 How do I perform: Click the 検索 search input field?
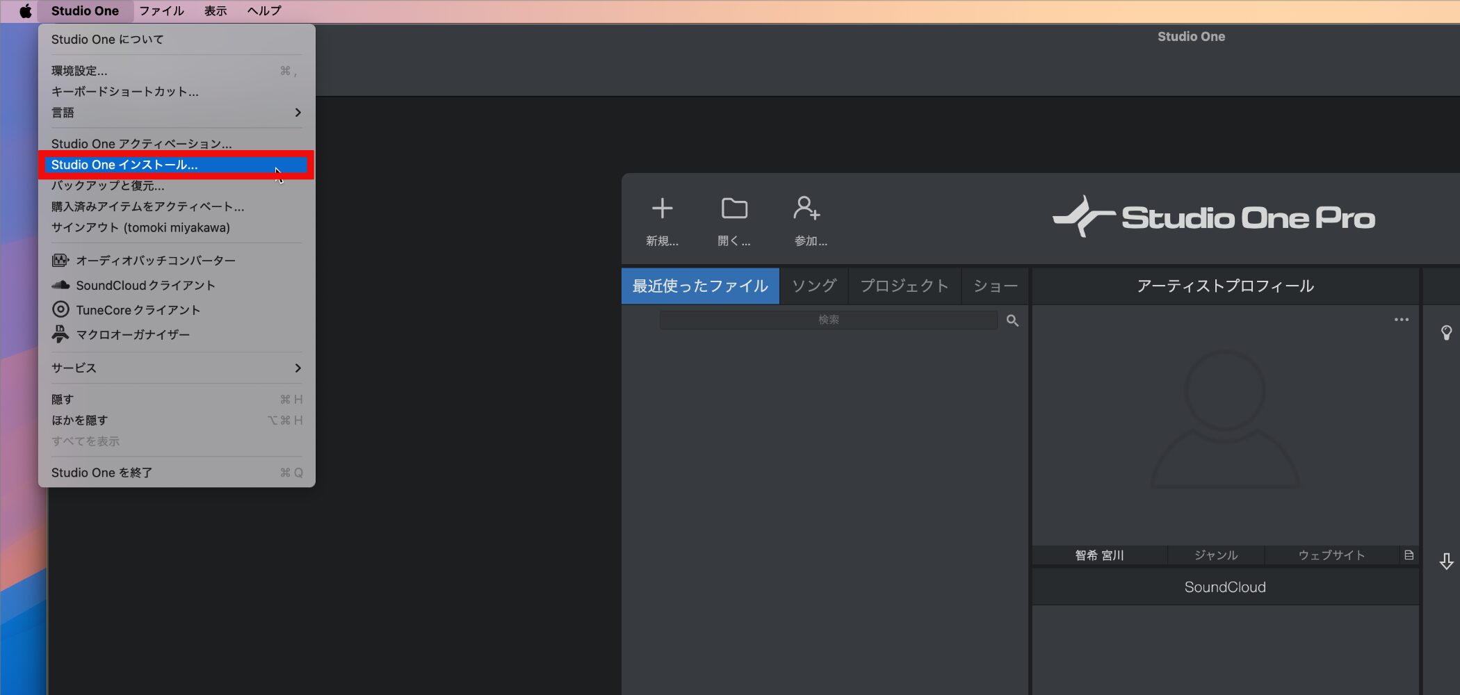point(827,320)
